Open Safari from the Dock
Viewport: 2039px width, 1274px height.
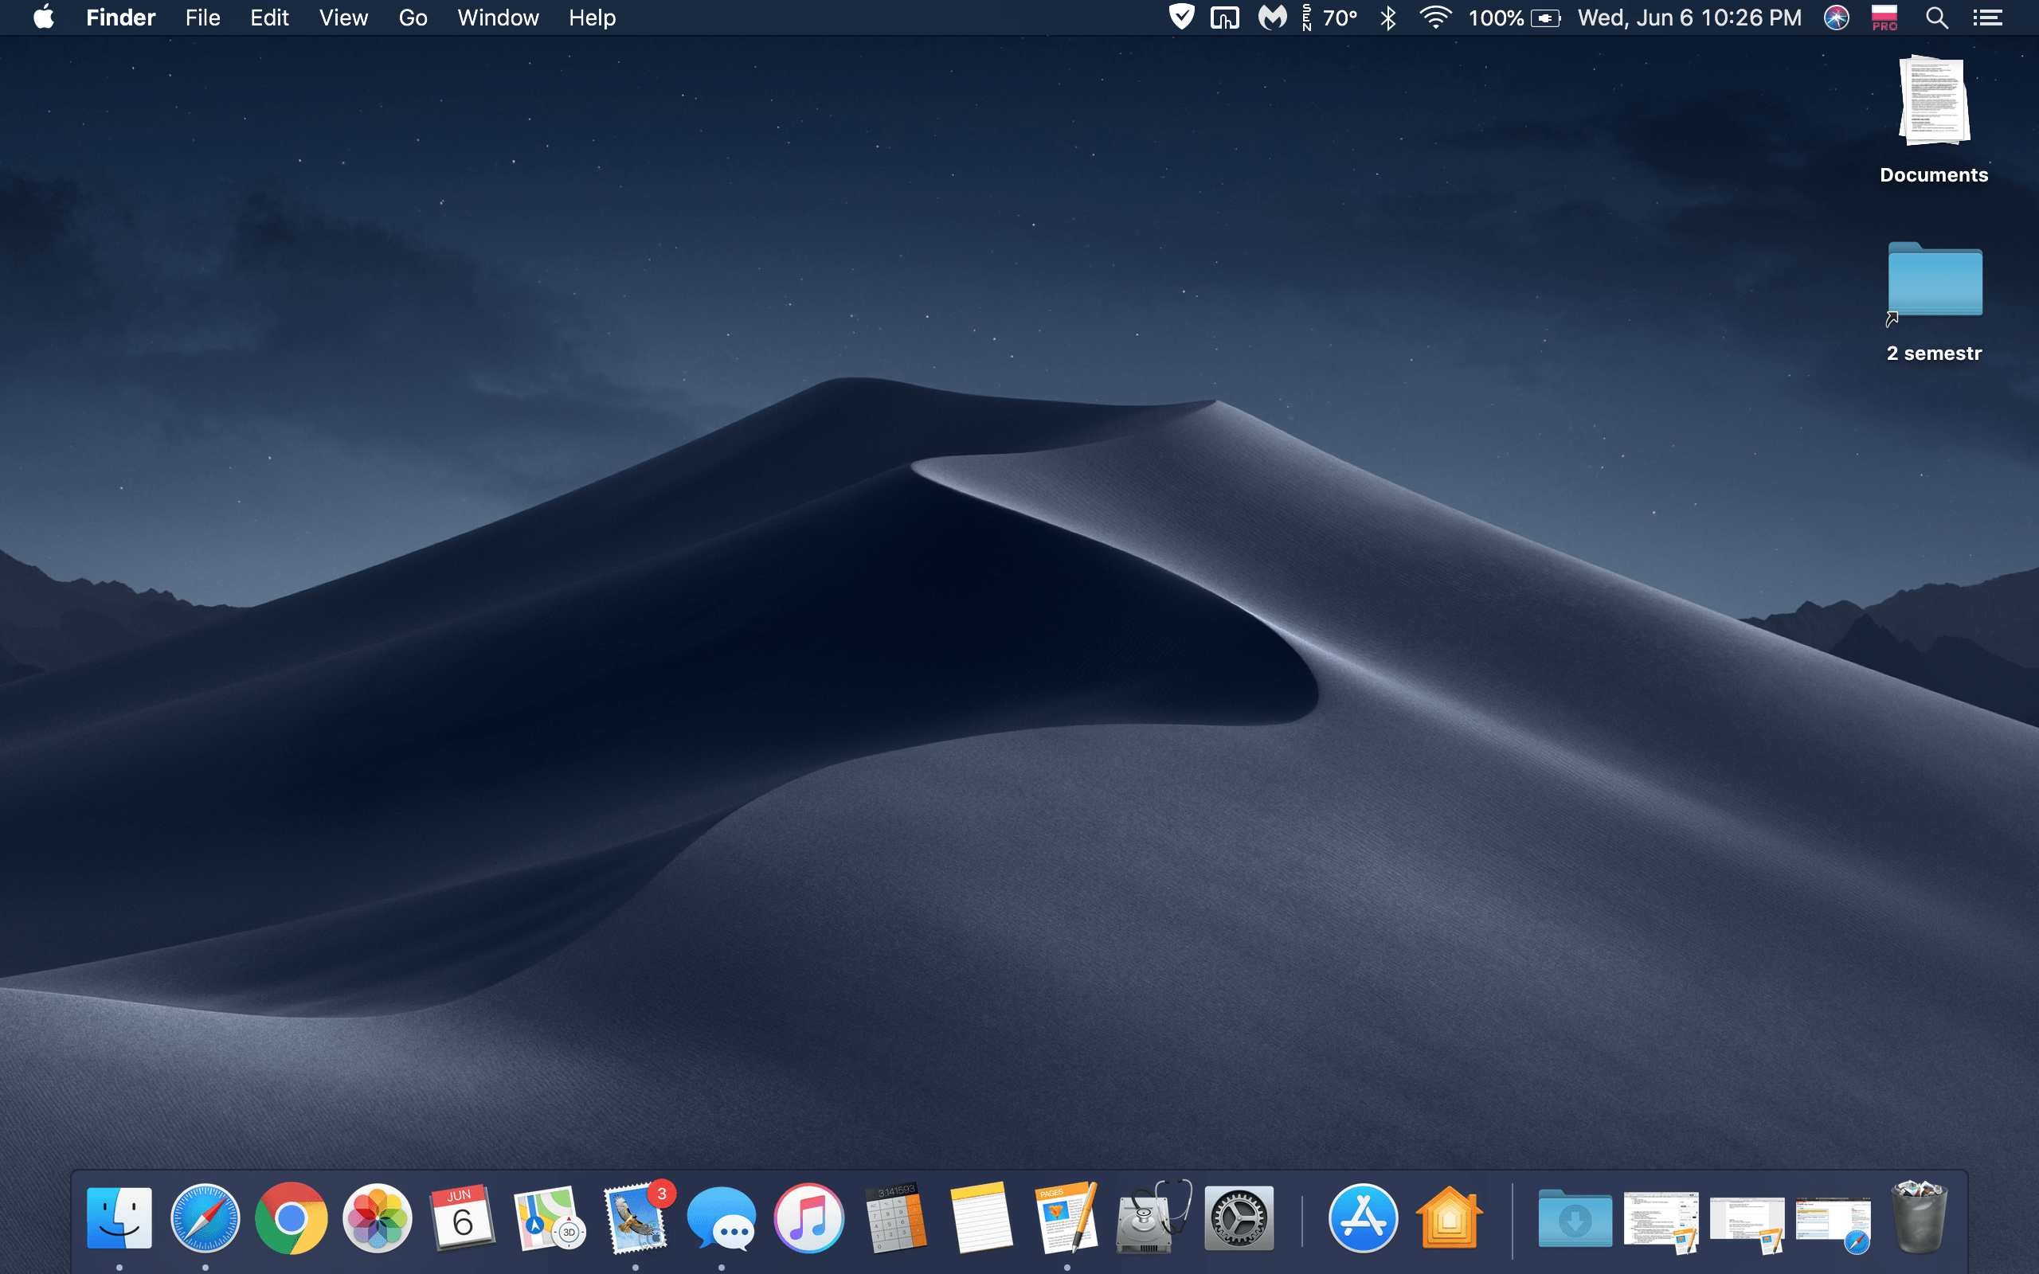(x=205, y=1218)
